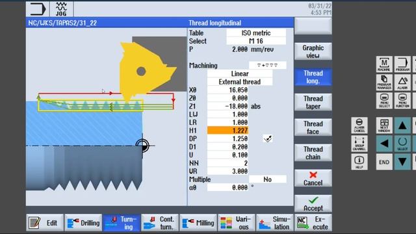This screenshot has width=416, height=234.
Task: Click the NEXT WINDOW key
Action: [384, 125]
